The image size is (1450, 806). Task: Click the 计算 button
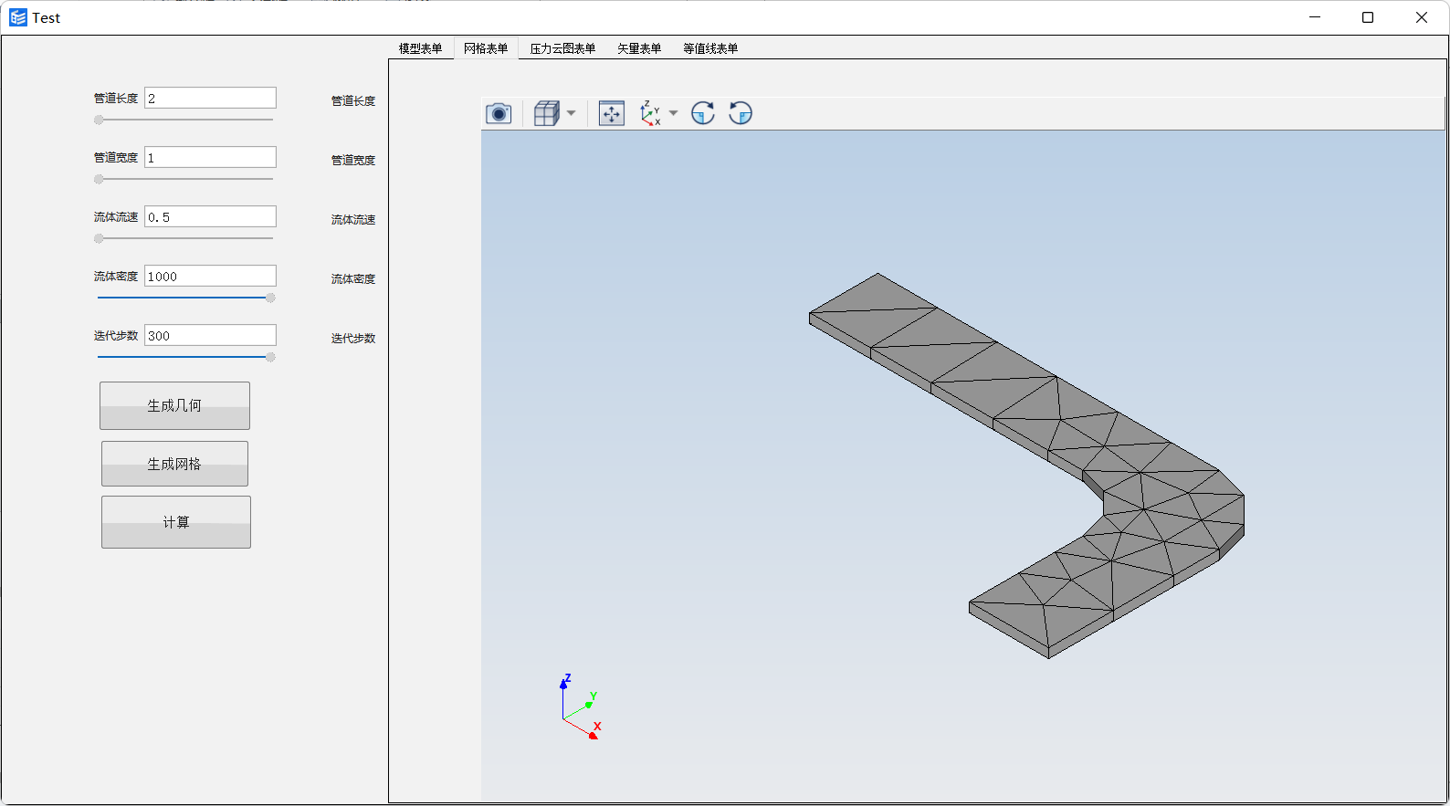pyautogui.click(x=175, y=522)
